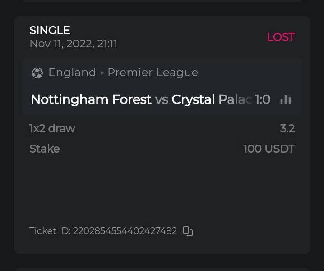Image resolution: width=324 pixels, height=271 pixels.
Task: Click the 3.2 odds value
Action: click(x=287, y=128)
